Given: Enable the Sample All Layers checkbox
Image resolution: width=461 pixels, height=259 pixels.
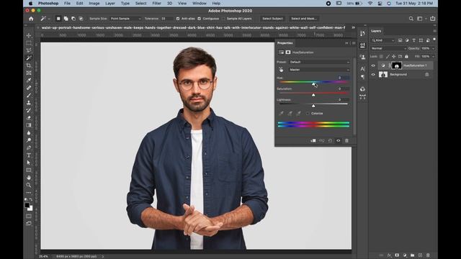Looking at the screenshot, I should pyautogui.click(x=224, y=19).
